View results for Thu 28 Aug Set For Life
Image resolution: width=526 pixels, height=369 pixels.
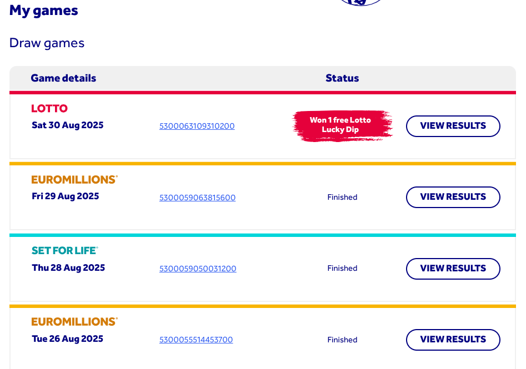coord(453,269)
